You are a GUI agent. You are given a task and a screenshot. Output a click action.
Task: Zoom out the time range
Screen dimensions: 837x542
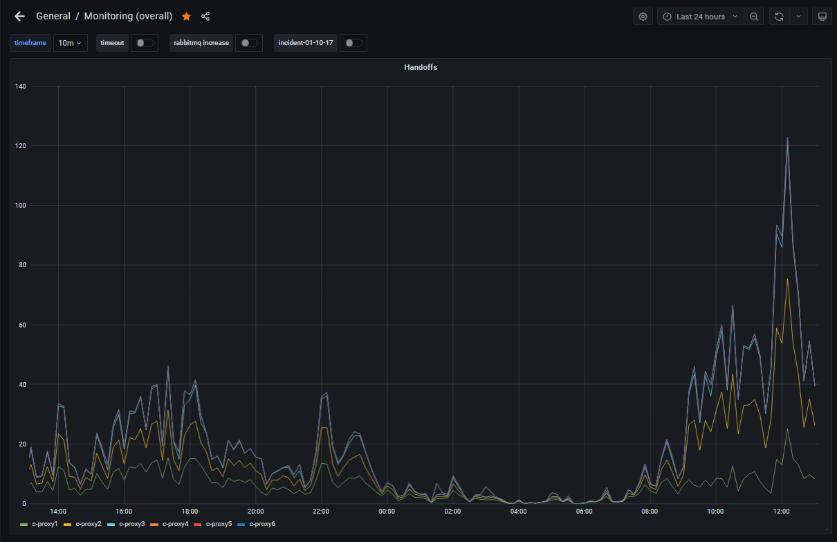point(754,17)
